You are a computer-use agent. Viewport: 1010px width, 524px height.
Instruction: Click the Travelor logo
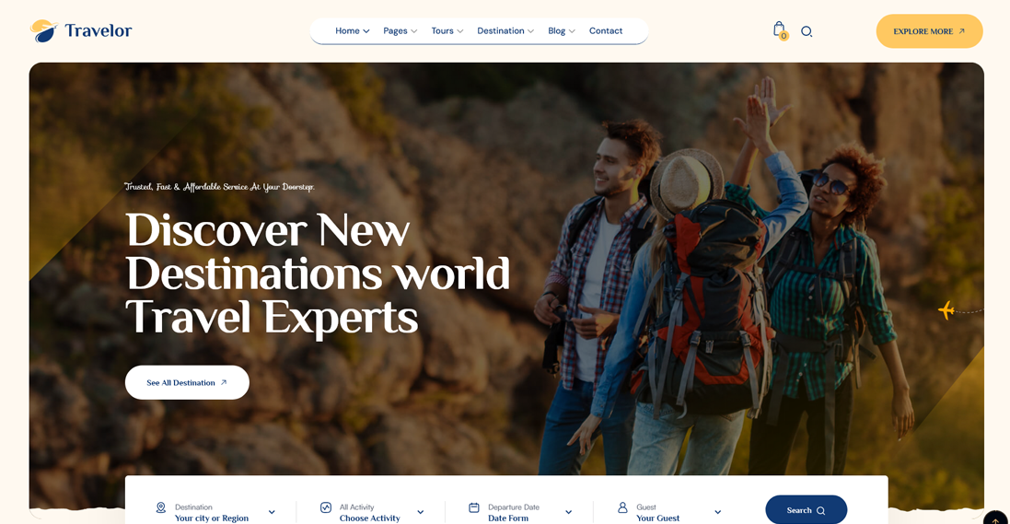coord(80,31)
